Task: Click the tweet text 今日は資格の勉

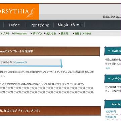Action: coord(113,59)
